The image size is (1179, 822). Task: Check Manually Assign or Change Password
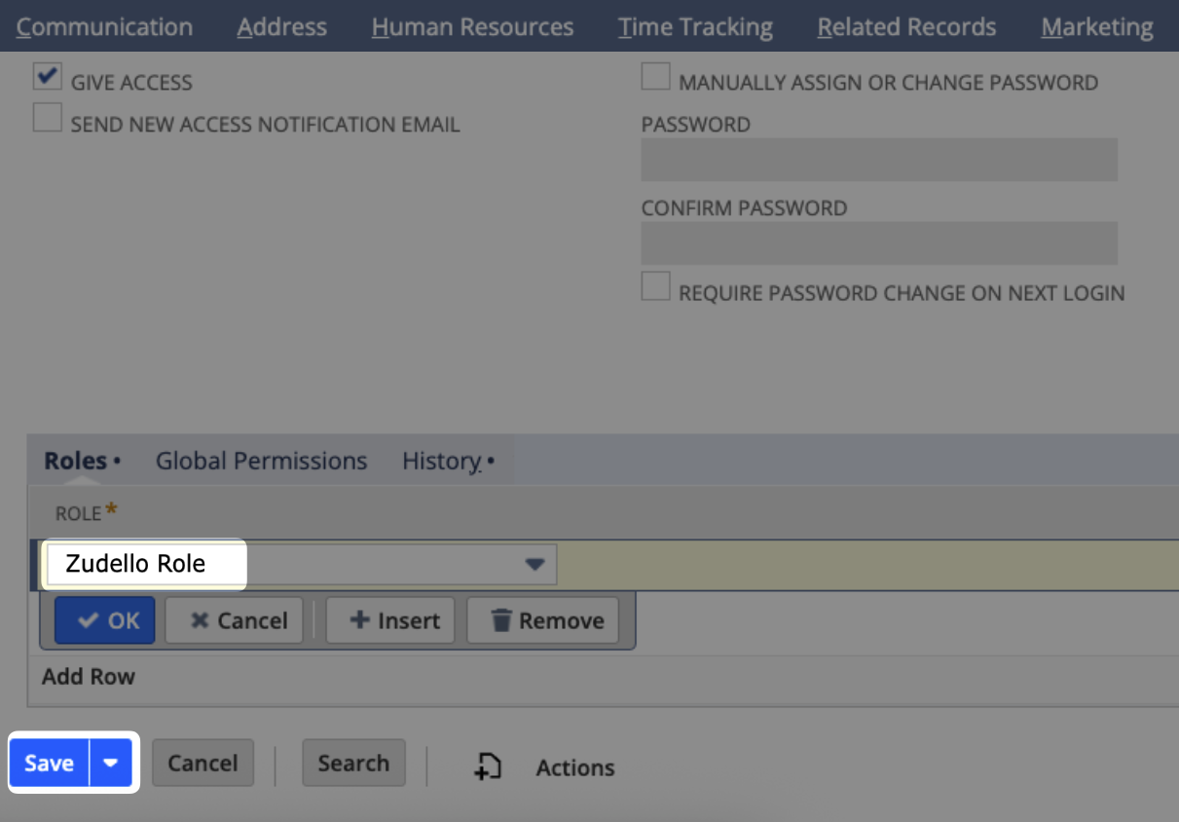655,77
